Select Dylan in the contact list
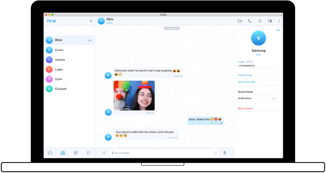 pos(69,79)
